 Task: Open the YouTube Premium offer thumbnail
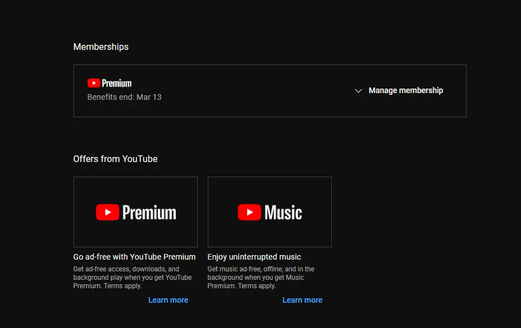click(x=135, y=212)
